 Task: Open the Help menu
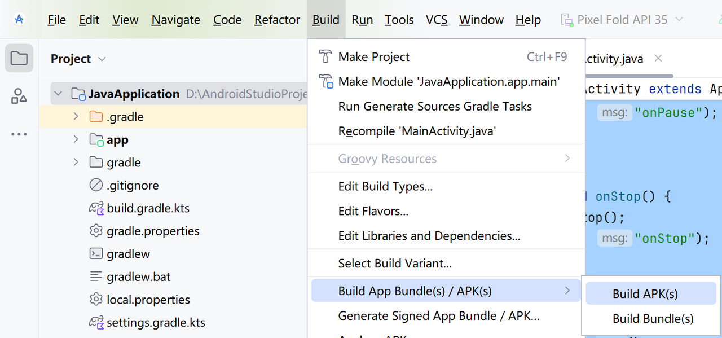click(x=528, y=20)
